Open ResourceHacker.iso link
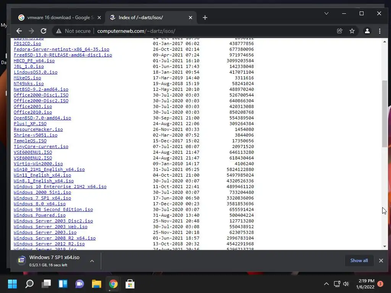This screenshot has width=391, height=293. tap(38, 130)
